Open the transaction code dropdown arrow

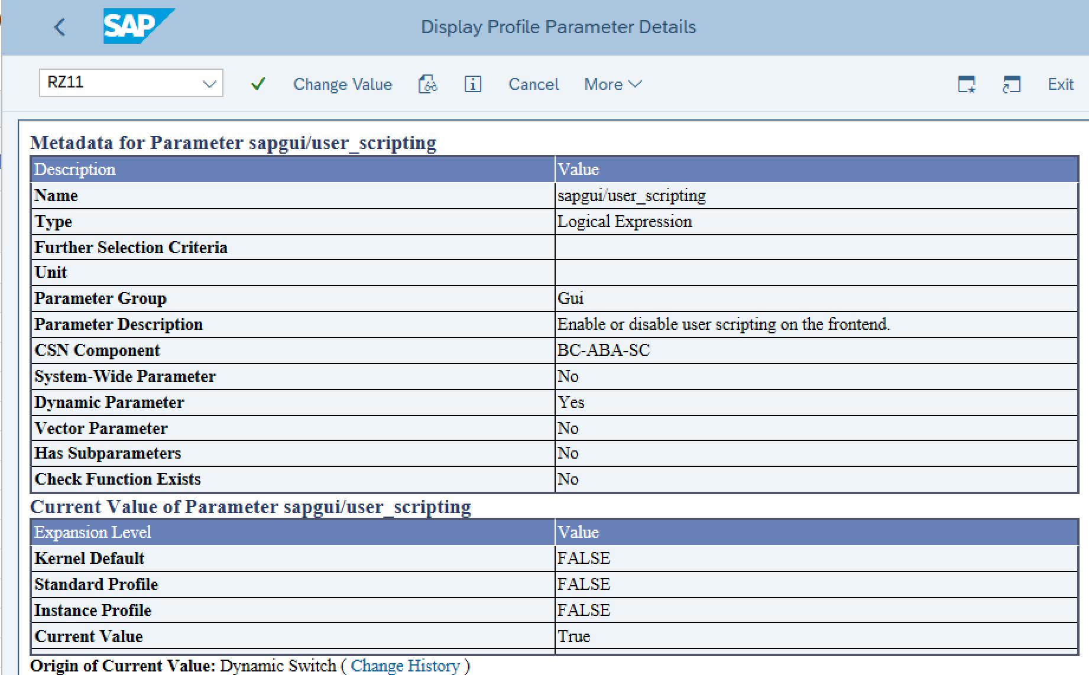click(x=209, y=83)
